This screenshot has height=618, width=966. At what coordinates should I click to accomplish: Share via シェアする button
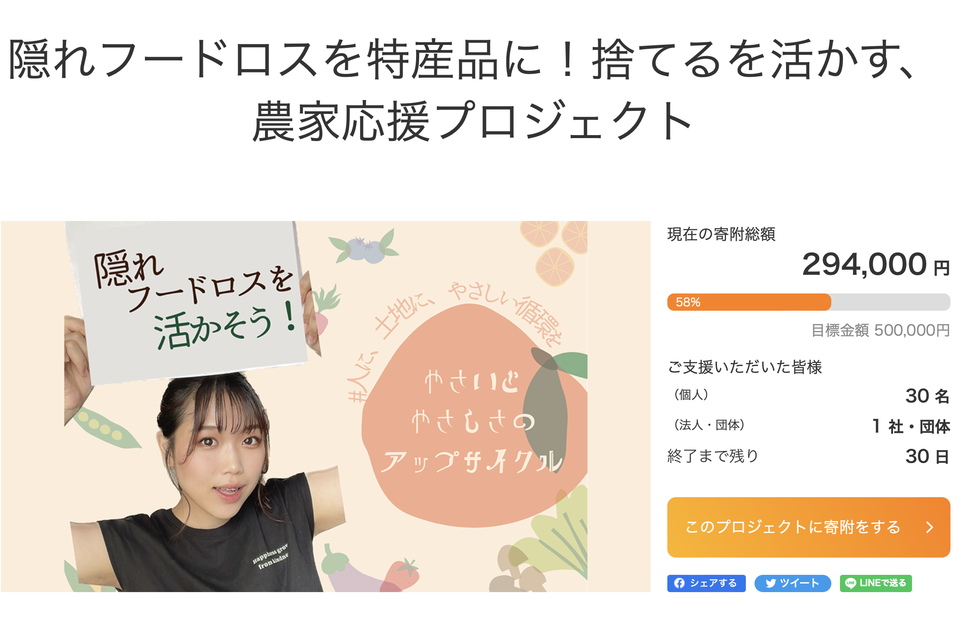tap(706, 583)
